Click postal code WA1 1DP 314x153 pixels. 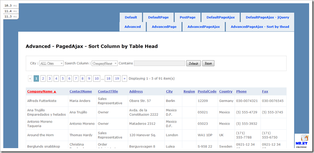(205, 135)
